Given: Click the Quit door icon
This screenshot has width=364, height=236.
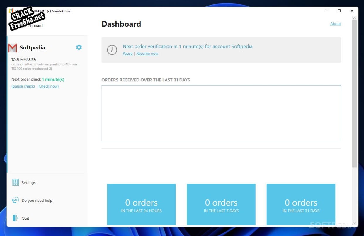Looking at the screenshot, I should pos(16,218).
